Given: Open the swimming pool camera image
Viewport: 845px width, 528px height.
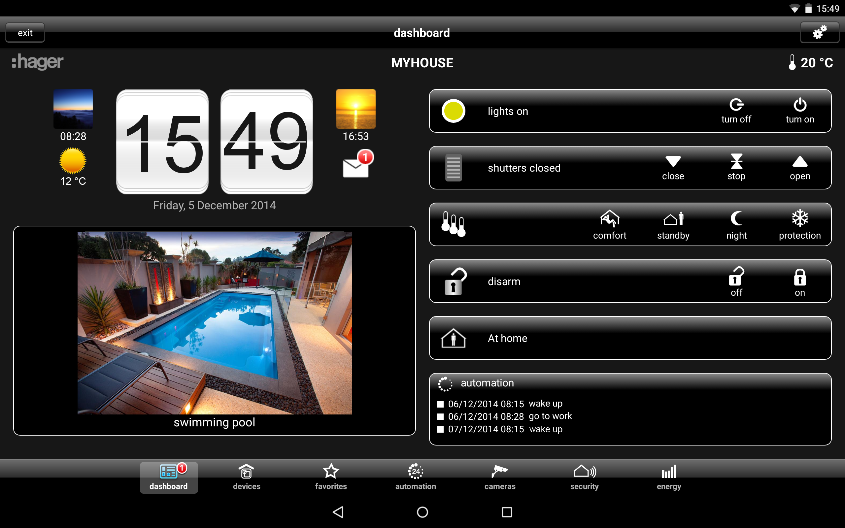Looking at the screenshot, I should [x=215, y=323].
